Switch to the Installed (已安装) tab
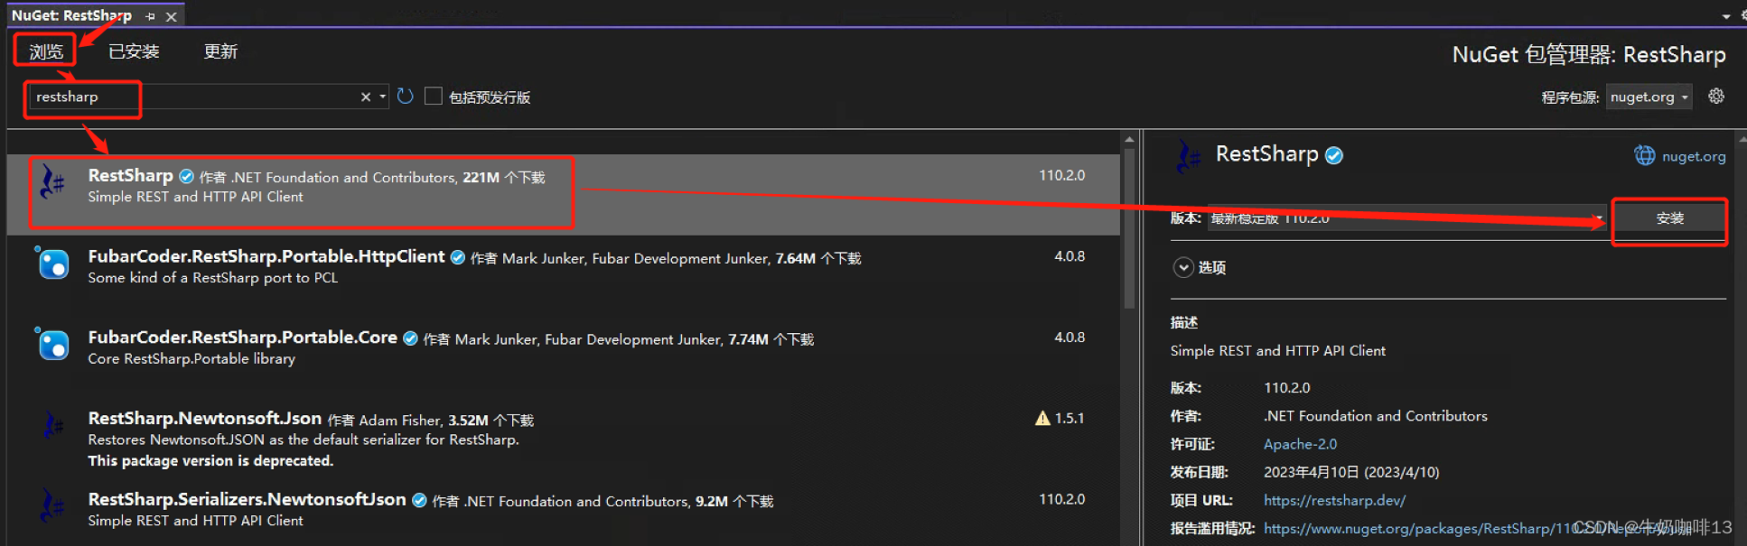Image resolution: width=1747 pixels, height=546 pixels. (x=134, y=51)
